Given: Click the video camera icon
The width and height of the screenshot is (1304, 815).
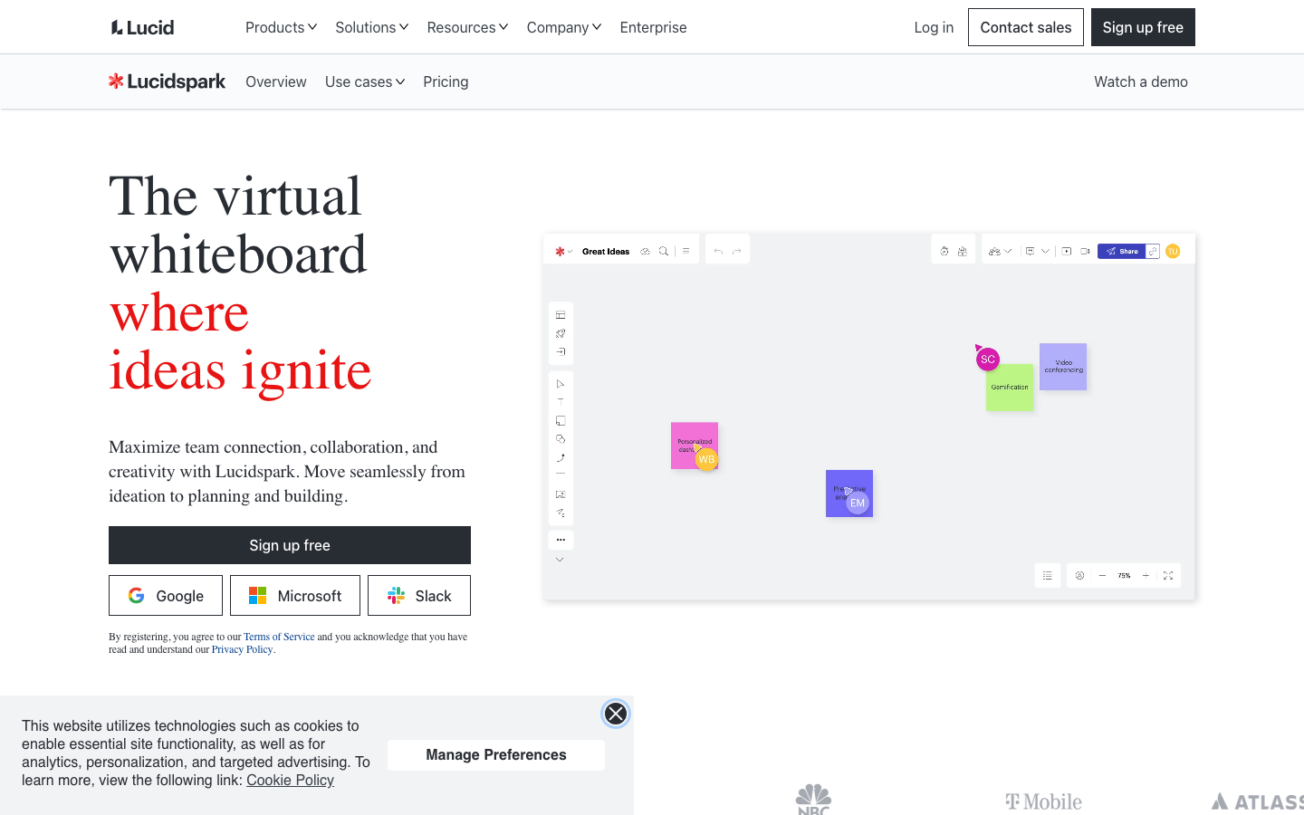Looking at the screenshot, I should 1085,251.
